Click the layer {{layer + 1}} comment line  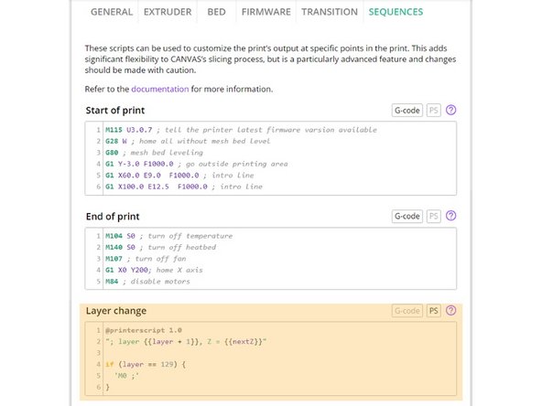(186, 342)
